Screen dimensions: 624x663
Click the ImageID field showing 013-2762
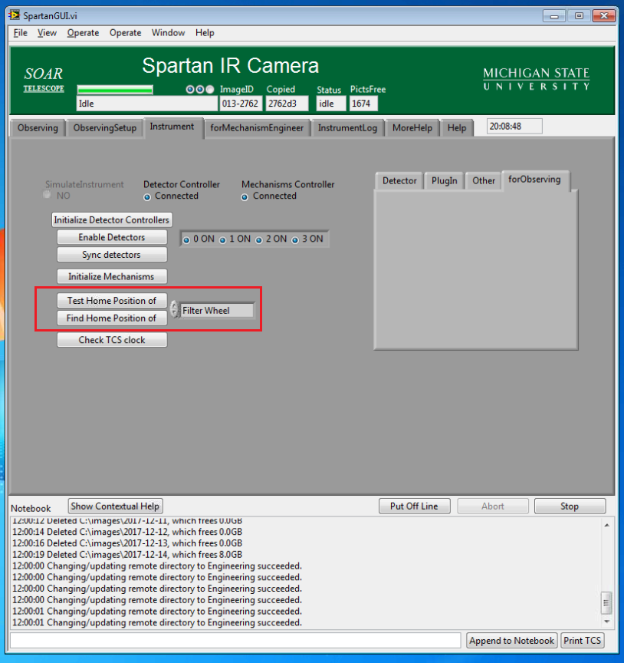[x=241, y=104]
